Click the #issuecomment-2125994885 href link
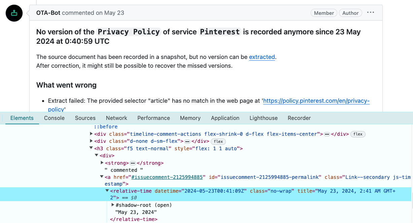 [x=167, y=177]
